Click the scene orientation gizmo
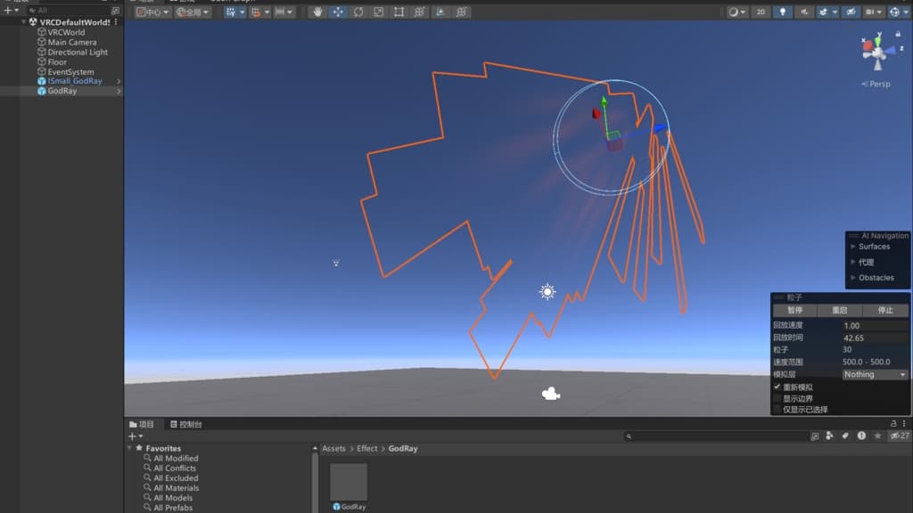The width and height of the screenshot is (913, 513). [x=877, y=52]
